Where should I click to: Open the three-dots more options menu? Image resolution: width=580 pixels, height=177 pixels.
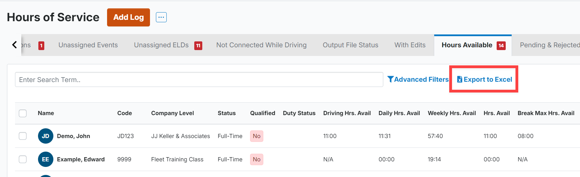pos(161,17)
